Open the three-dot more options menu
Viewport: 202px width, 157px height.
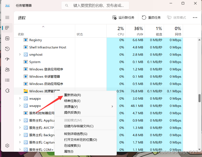[x=195, y=18]
